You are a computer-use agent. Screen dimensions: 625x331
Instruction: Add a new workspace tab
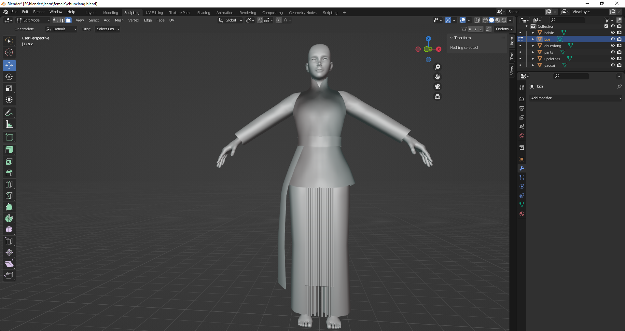[344, 13]
